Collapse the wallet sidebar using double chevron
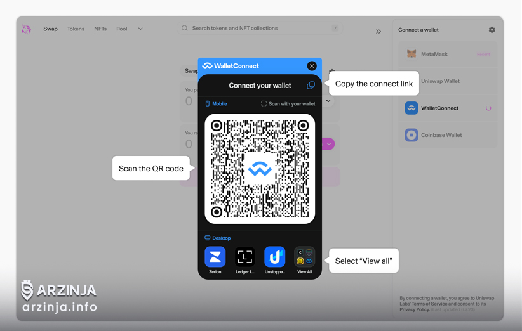Image resolution: width=522 pixels, height=331 pixels. coord(378,32)
